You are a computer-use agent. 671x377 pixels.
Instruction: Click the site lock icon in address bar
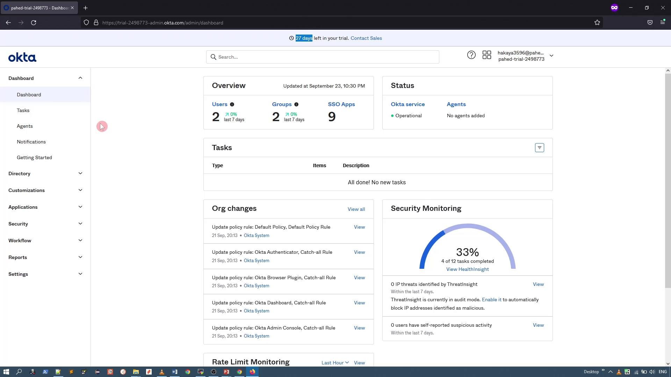[96, 23]
